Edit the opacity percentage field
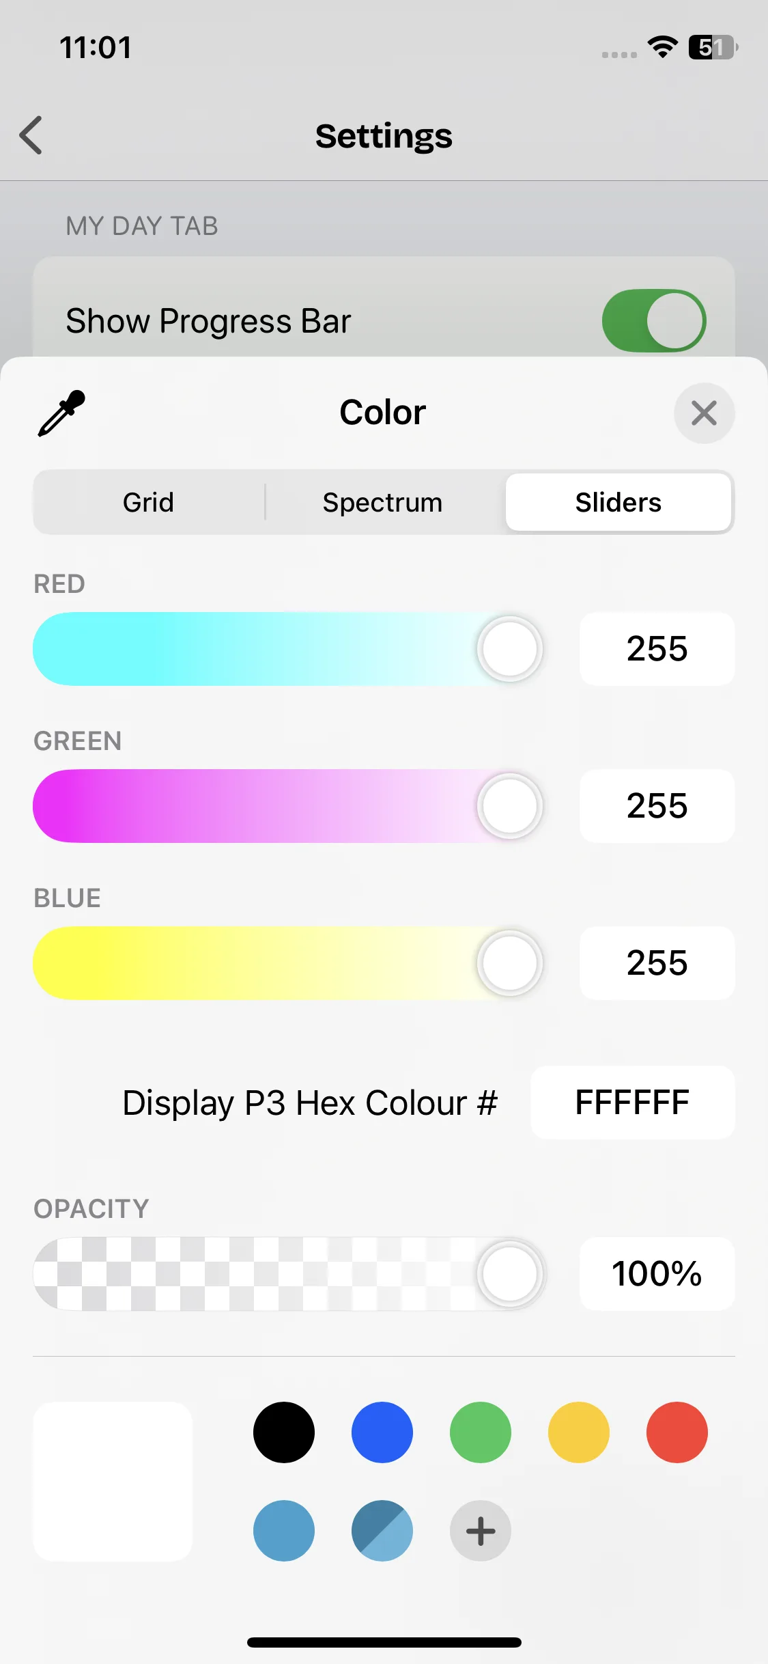The width and height of the screenshot is (768, 1664). (x=657, y=1274)
